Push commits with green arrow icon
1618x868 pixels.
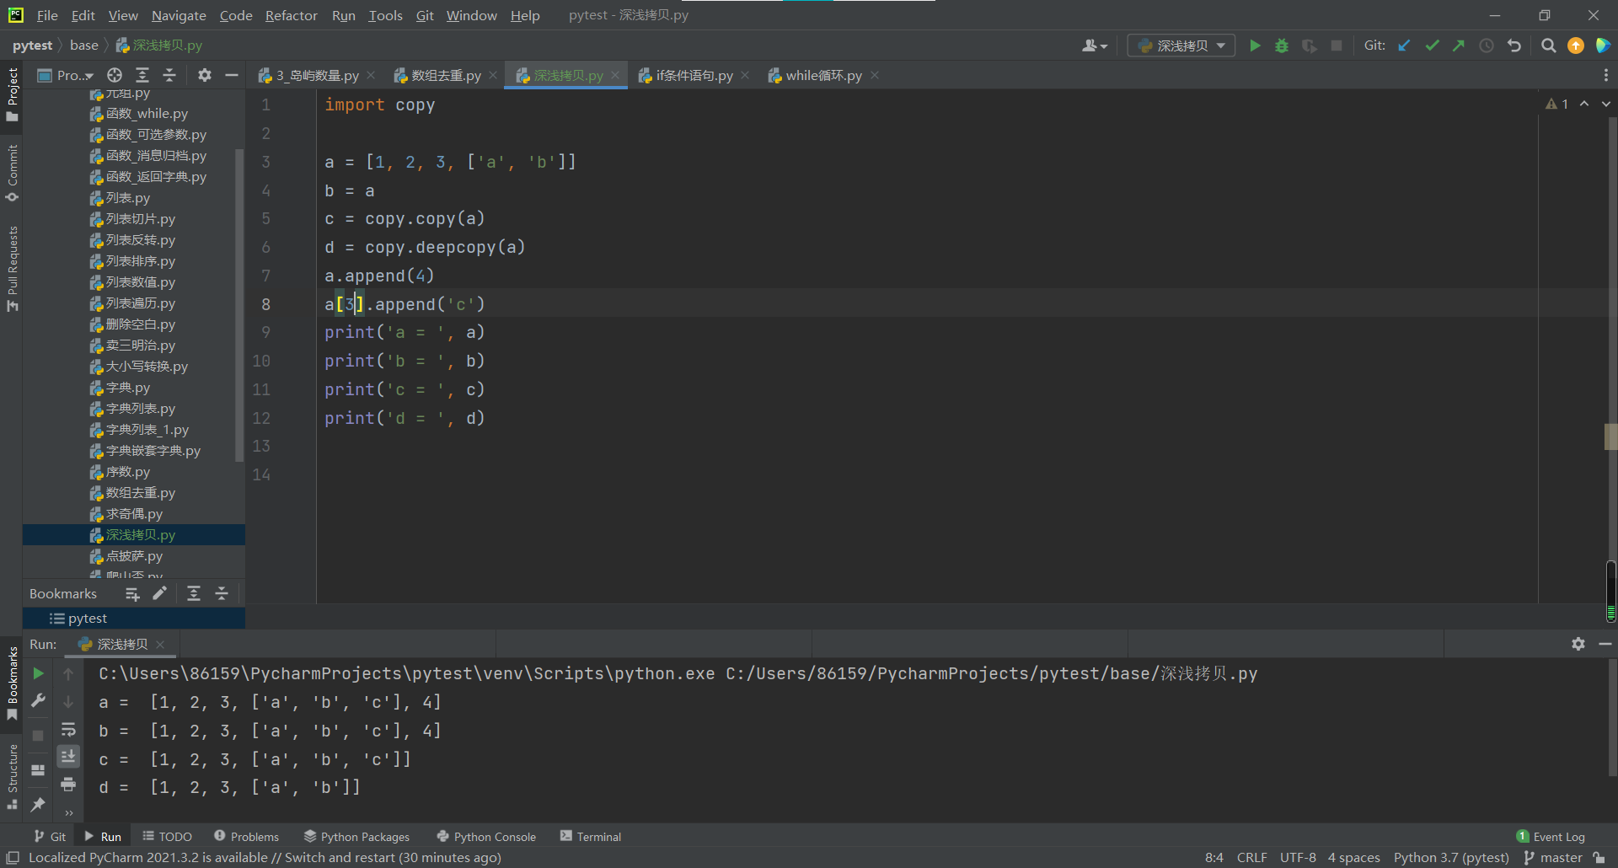pos(1459,46)
